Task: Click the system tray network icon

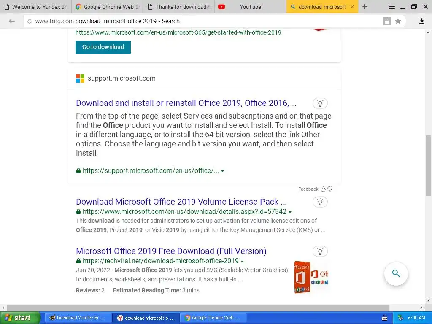Action: pyautogui.click(x=400, y=318)
